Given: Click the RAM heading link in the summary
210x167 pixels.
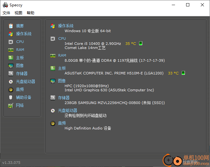Looking at the screenshot, I should pyautogui.click(x=62, y=55).
